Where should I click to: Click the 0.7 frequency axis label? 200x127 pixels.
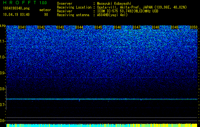[3, 105]
